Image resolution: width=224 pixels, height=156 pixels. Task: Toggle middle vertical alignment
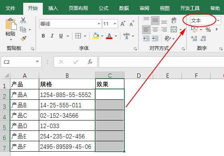point(155,20)
